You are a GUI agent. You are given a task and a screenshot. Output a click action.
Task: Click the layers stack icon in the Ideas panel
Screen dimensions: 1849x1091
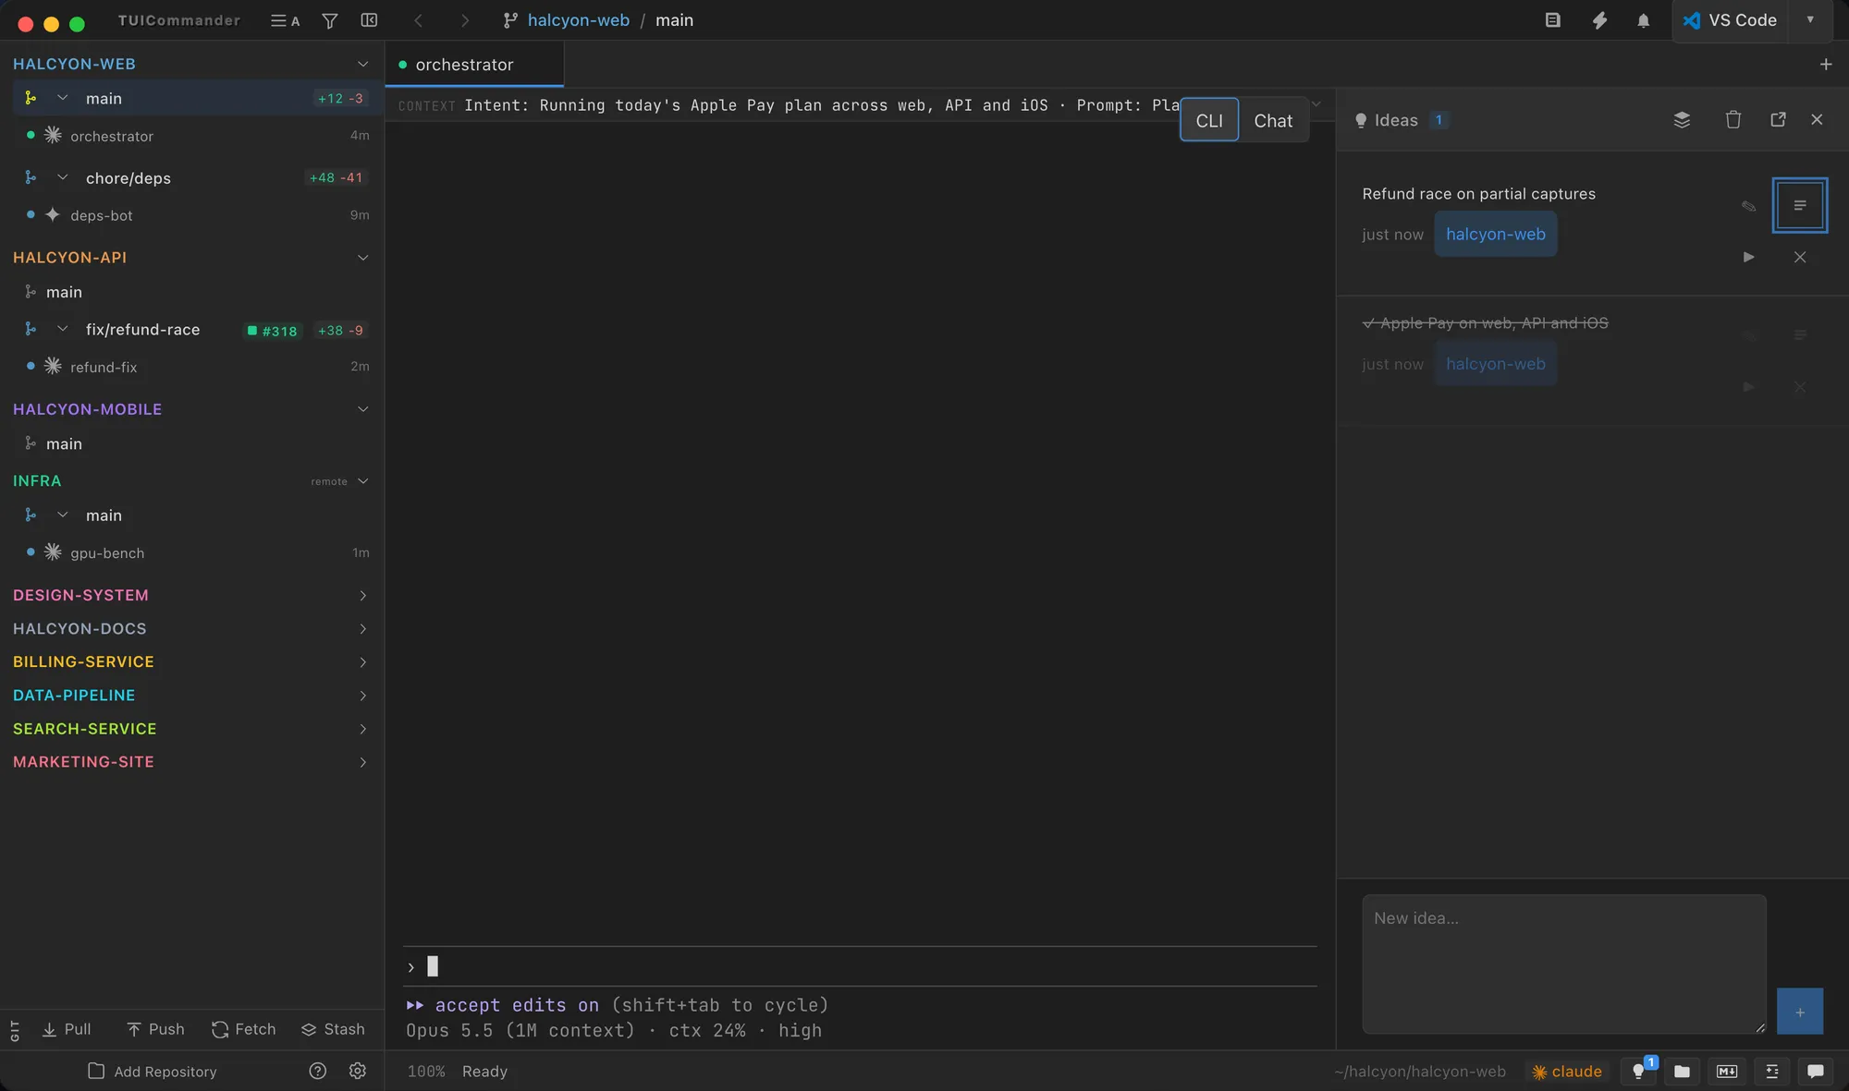click(x=1682, y=120)
